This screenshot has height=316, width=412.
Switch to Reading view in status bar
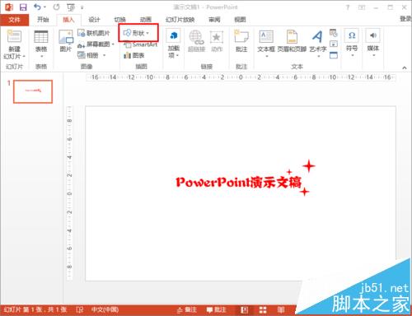click(x=281, y=310)
